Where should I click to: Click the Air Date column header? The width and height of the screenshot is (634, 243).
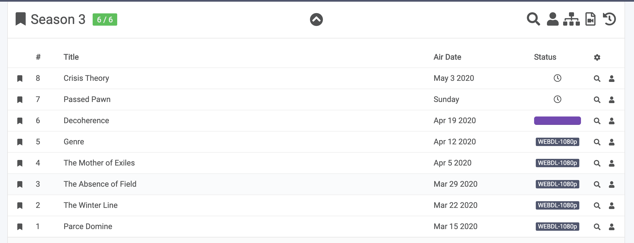447,57
